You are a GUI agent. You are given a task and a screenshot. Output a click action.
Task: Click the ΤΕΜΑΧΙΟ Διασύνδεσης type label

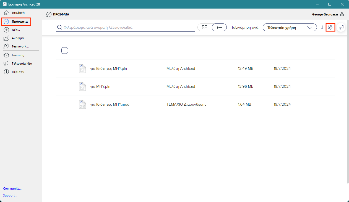click(x=186, y=104)
